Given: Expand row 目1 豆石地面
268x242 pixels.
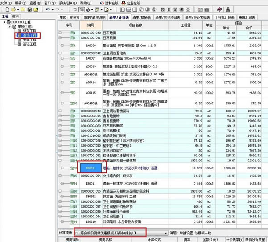Looking at the screenshot, I should pyautogui.click(x=60, y=33).
